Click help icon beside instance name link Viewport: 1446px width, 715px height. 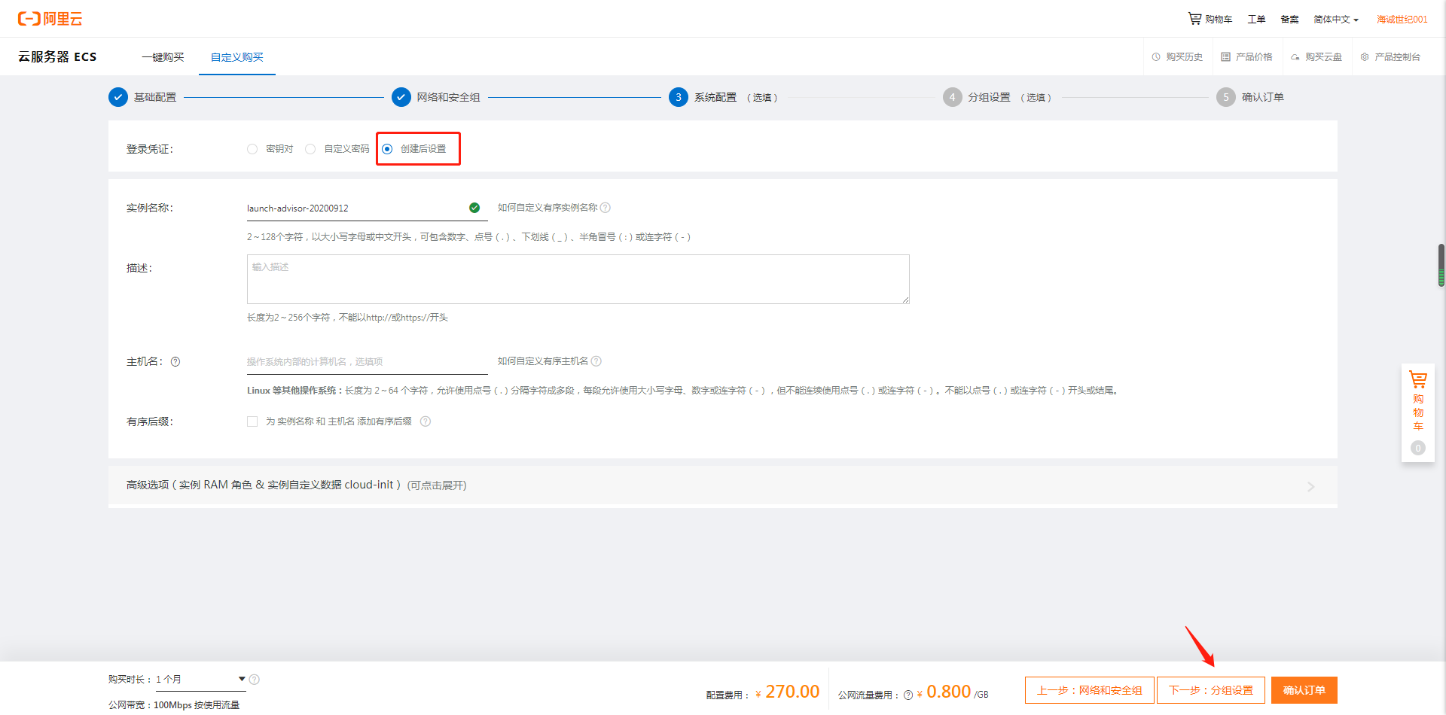pyautogui.click(x=606, y=208)
